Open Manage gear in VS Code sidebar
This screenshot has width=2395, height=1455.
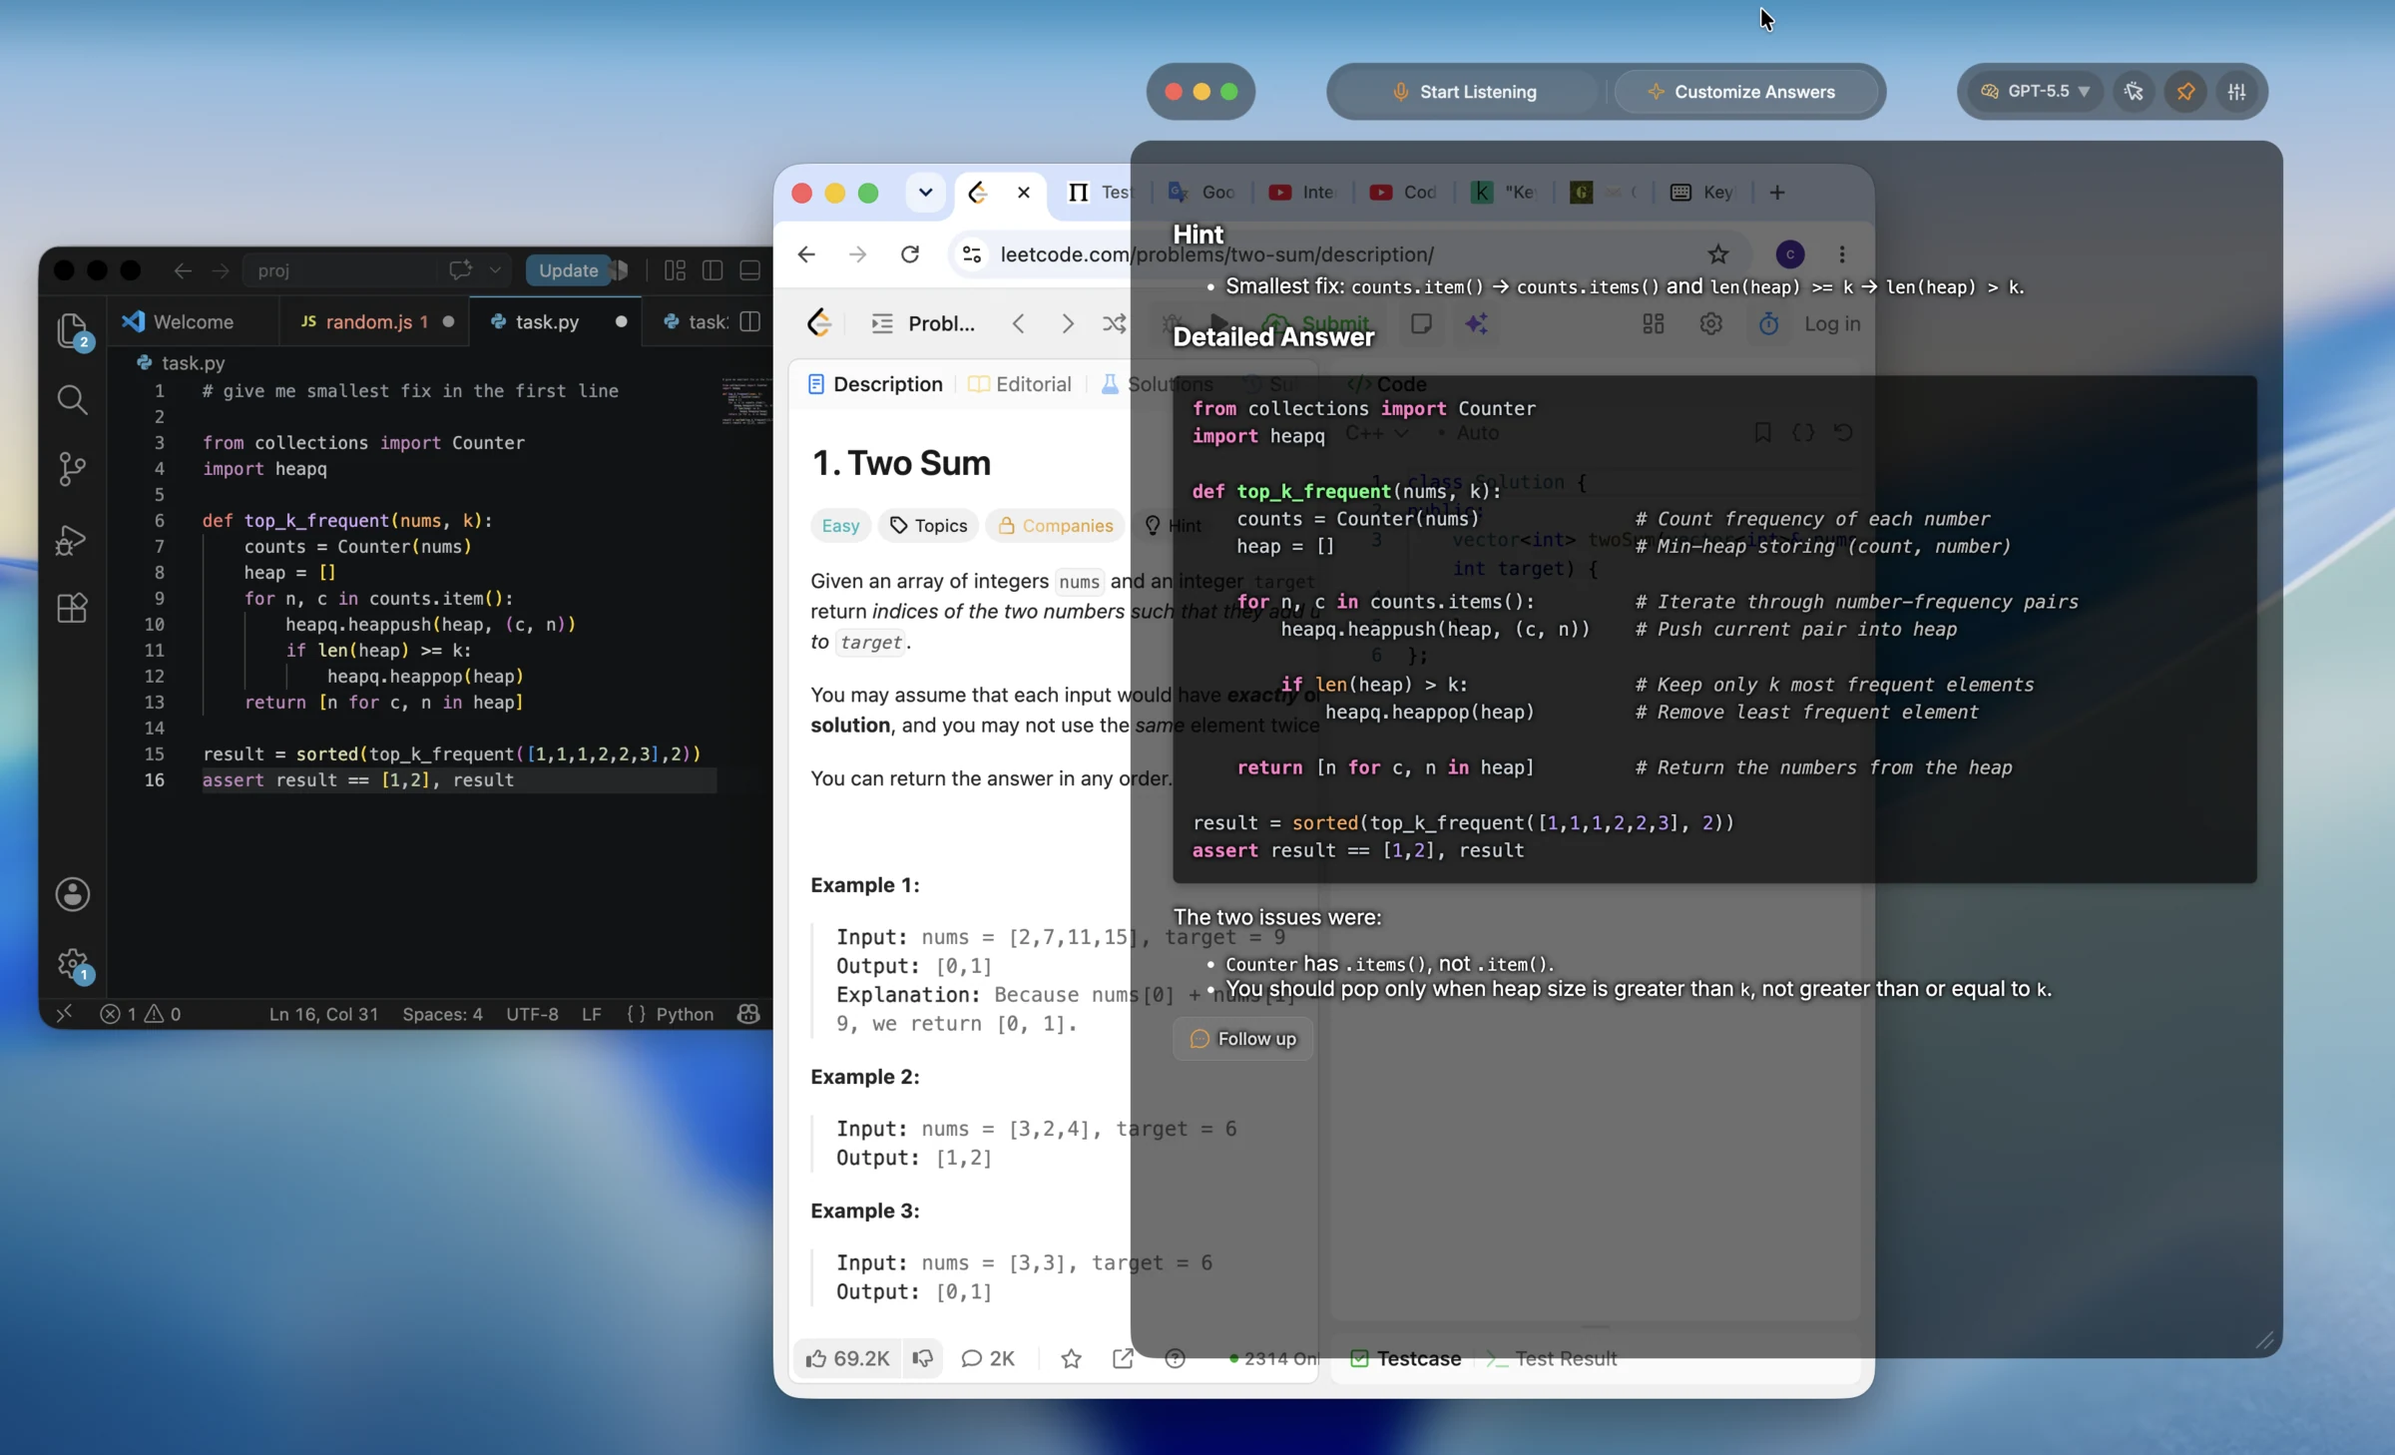[72, 964]
